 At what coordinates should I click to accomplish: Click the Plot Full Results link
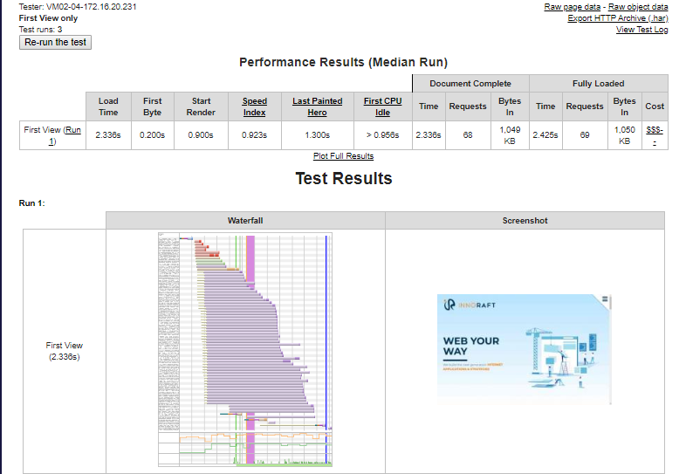(344, 156)
